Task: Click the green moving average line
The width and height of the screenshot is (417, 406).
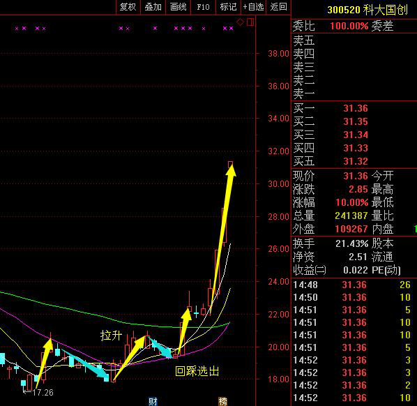Action: point(79,310)
